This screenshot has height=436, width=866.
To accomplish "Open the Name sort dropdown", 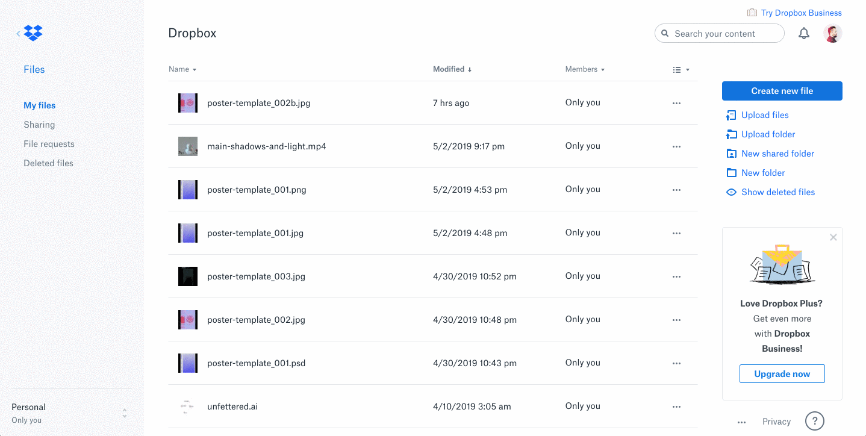I will [x=194, y=69].
